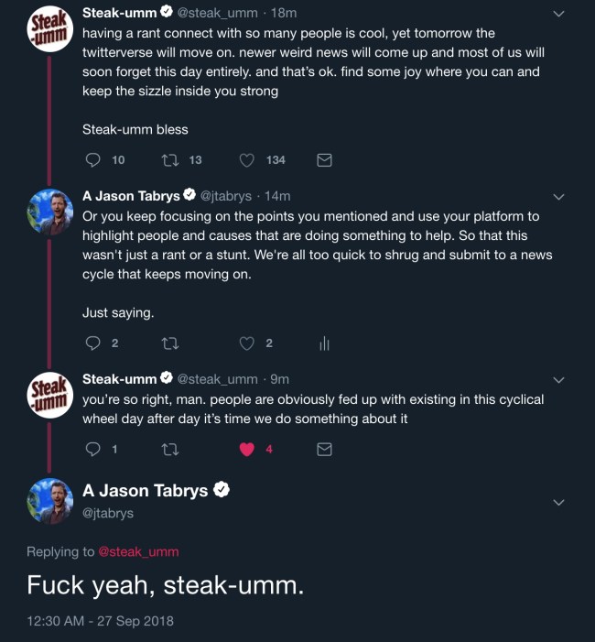Open the @jtabrys handle under main tweet author

tap(108, 513)
